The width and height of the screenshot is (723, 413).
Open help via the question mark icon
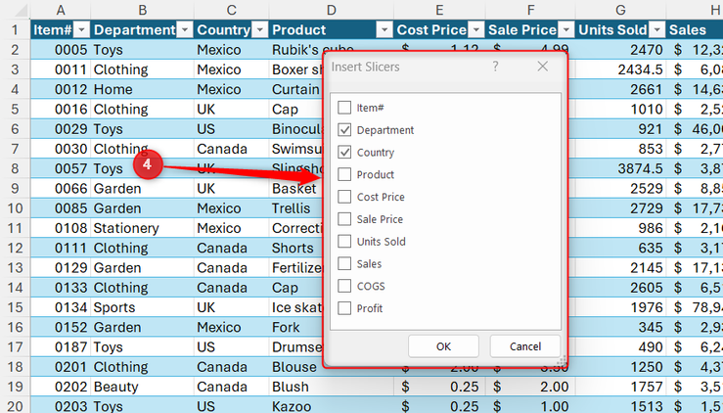(495, 67)
